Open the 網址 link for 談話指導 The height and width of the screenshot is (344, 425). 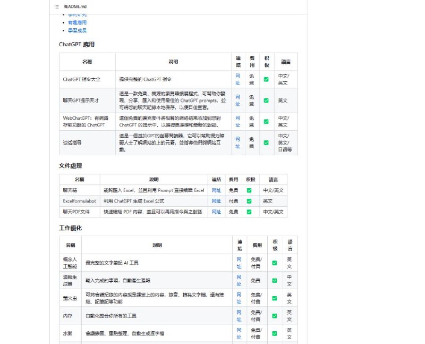click(x=237, y=142)
